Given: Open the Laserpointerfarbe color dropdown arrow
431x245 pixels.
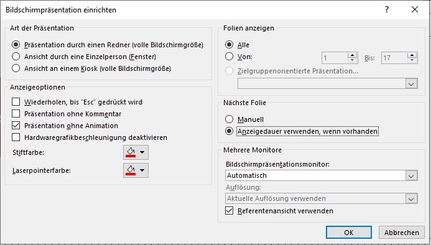Looking at the screenshot, I should pos(142,170).
